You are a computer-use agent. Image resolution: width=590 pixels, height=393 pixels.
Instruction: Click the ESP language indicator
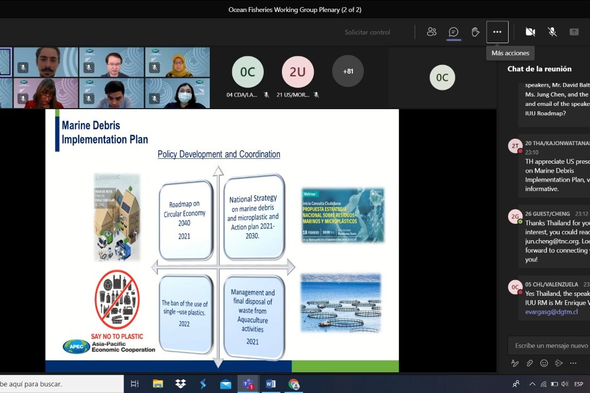coord(579,384)
